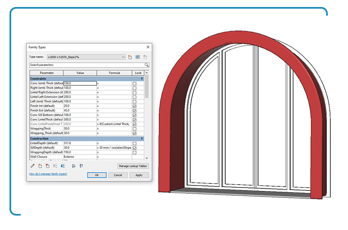Move parameter up with the up-arrow icon

55,166
